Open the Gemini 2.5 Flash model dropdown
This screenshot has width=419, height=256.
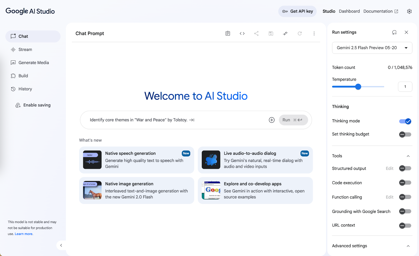tap(372, 48)
